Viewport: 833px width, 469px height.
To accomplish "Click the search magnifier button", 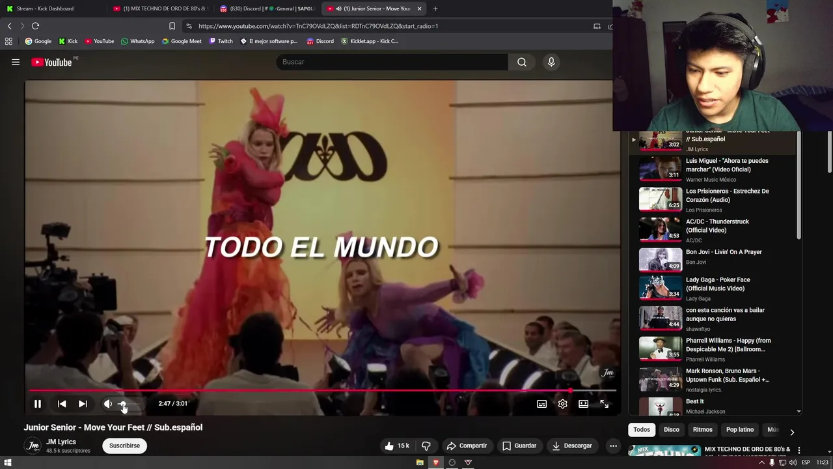I will click(522, 62).
